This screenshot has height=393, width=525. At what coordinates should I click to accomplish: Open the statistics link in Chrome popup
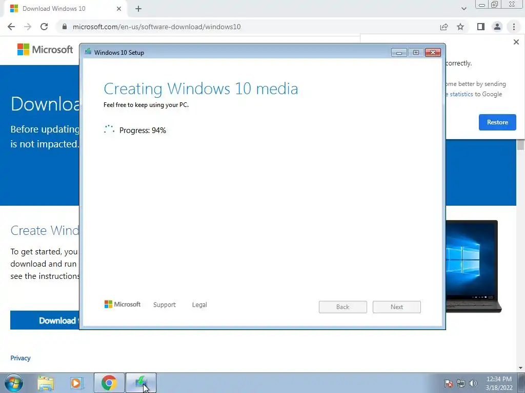[461, 94]
